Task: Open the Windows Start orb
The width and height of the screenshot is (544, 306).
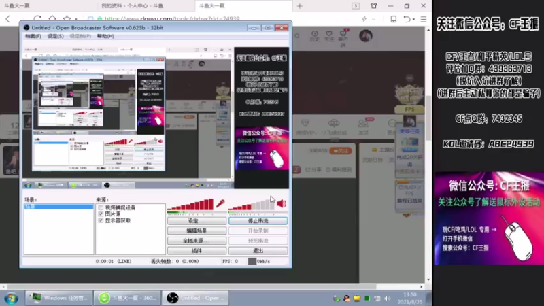Action: [x=11, y=298]
